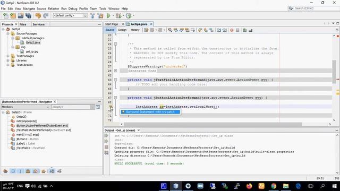Open the Profile Project dropdown arrow
340x191 pixels.
(133, 15)
